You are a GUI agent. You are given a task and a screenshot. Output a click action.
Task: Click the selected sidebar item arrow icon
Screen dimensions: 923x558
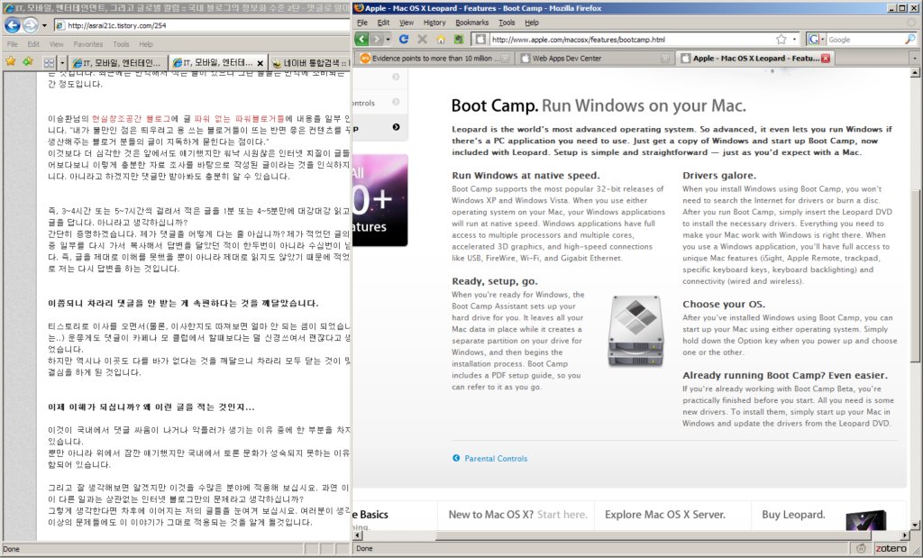point(396,127)
